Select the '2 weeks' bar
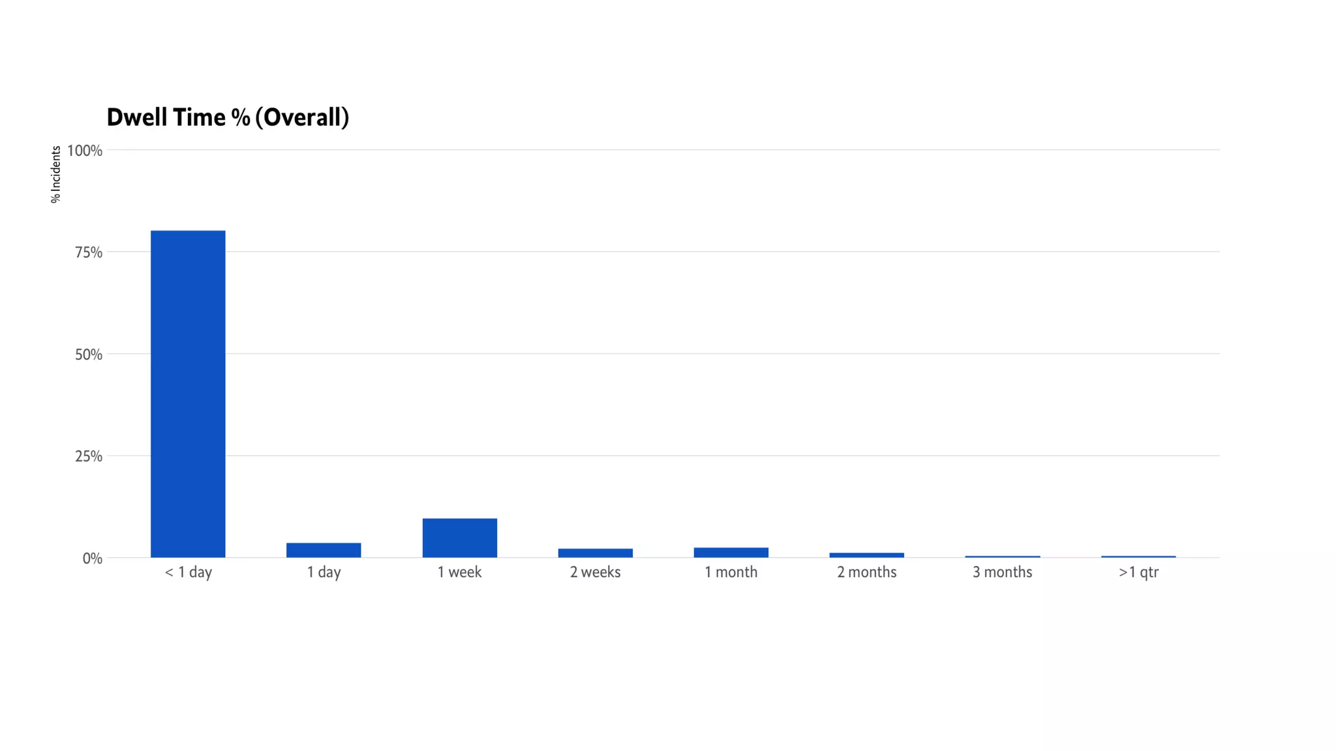Image resolution: width=1336 pixels, height=751 pixels. [596, 553]
